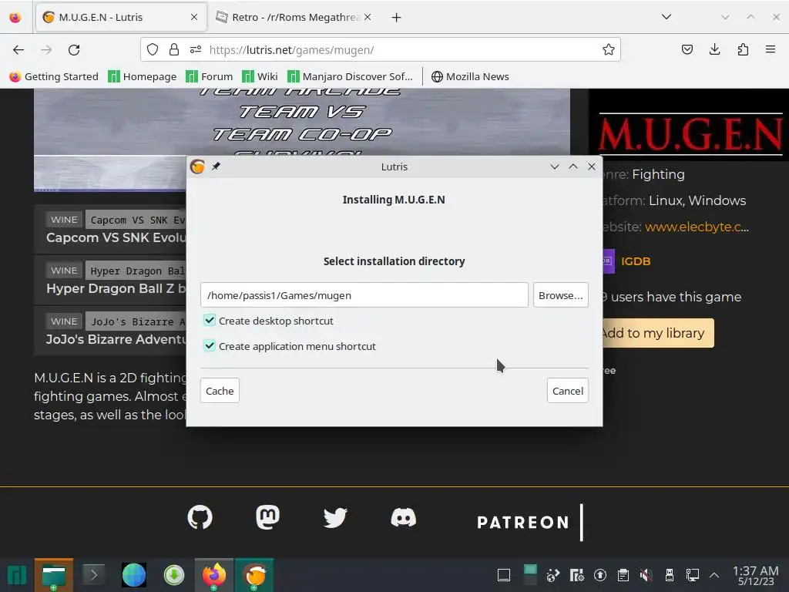Screen dimensions: 789x592
Task: Open the GitHub footer icon
Action: (200, 517)
